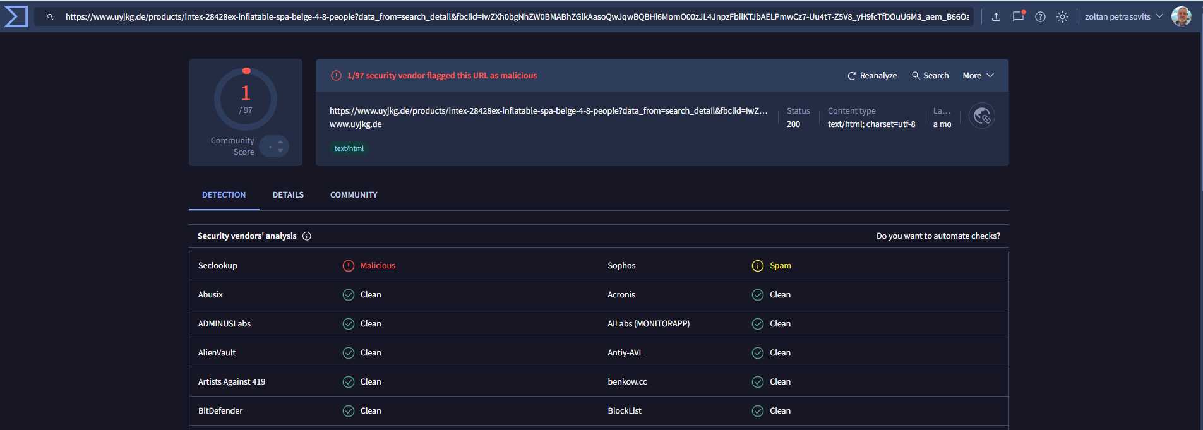Click the text/html tag
Image resolution: width=1203 pixels, height=430 pixels.
point(349,148)
